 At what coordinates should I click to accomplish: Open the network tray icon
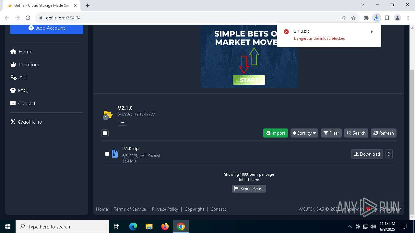pyautogui.click(x=365, y=227)
